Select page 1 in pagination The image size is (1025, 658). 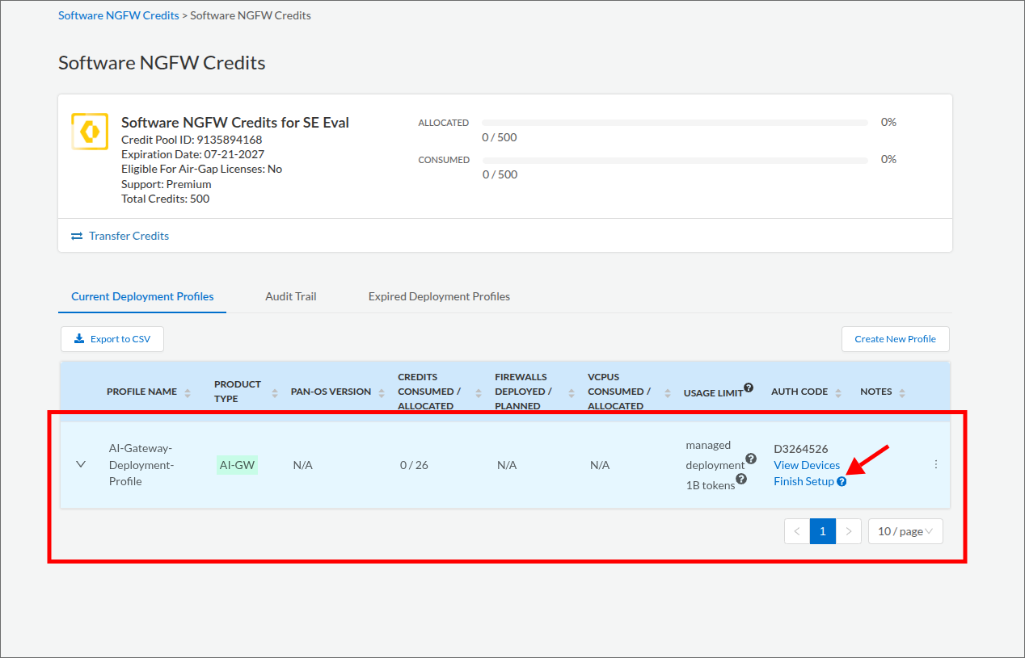coord(823,531)
